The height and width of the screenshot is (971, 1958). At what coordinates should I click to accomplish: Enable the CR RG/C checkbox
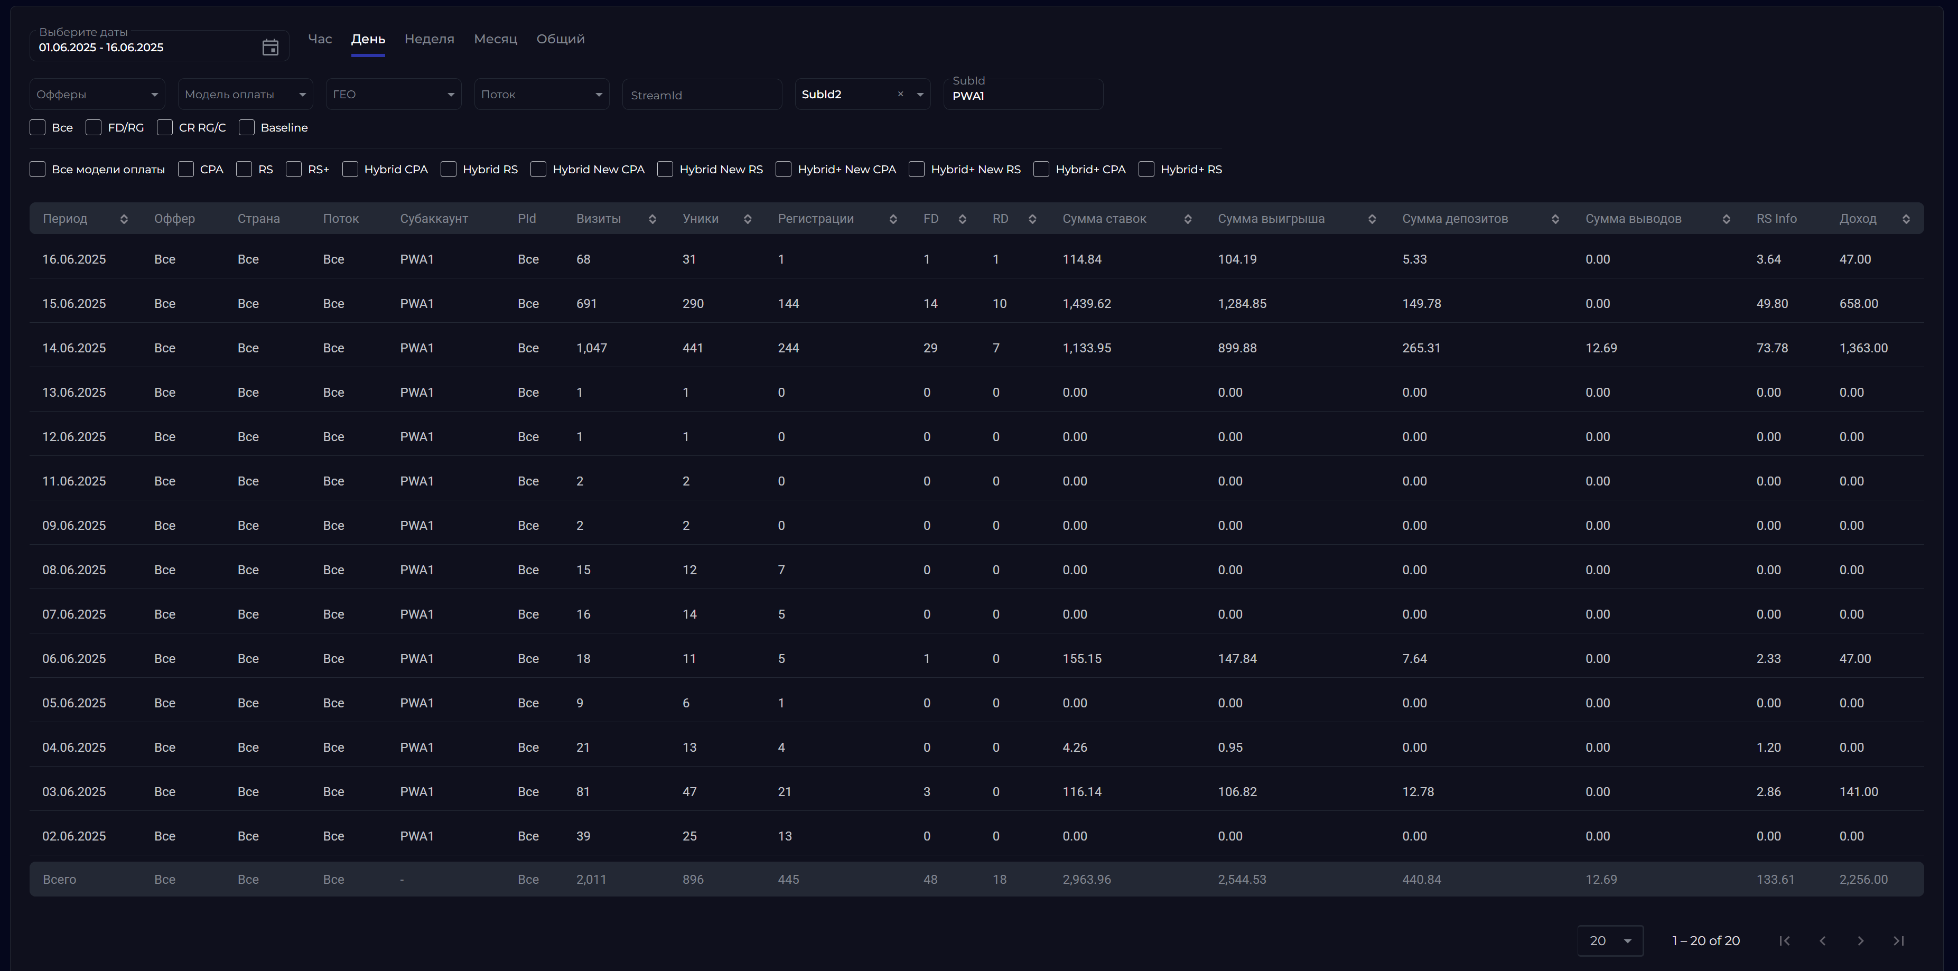165,128
